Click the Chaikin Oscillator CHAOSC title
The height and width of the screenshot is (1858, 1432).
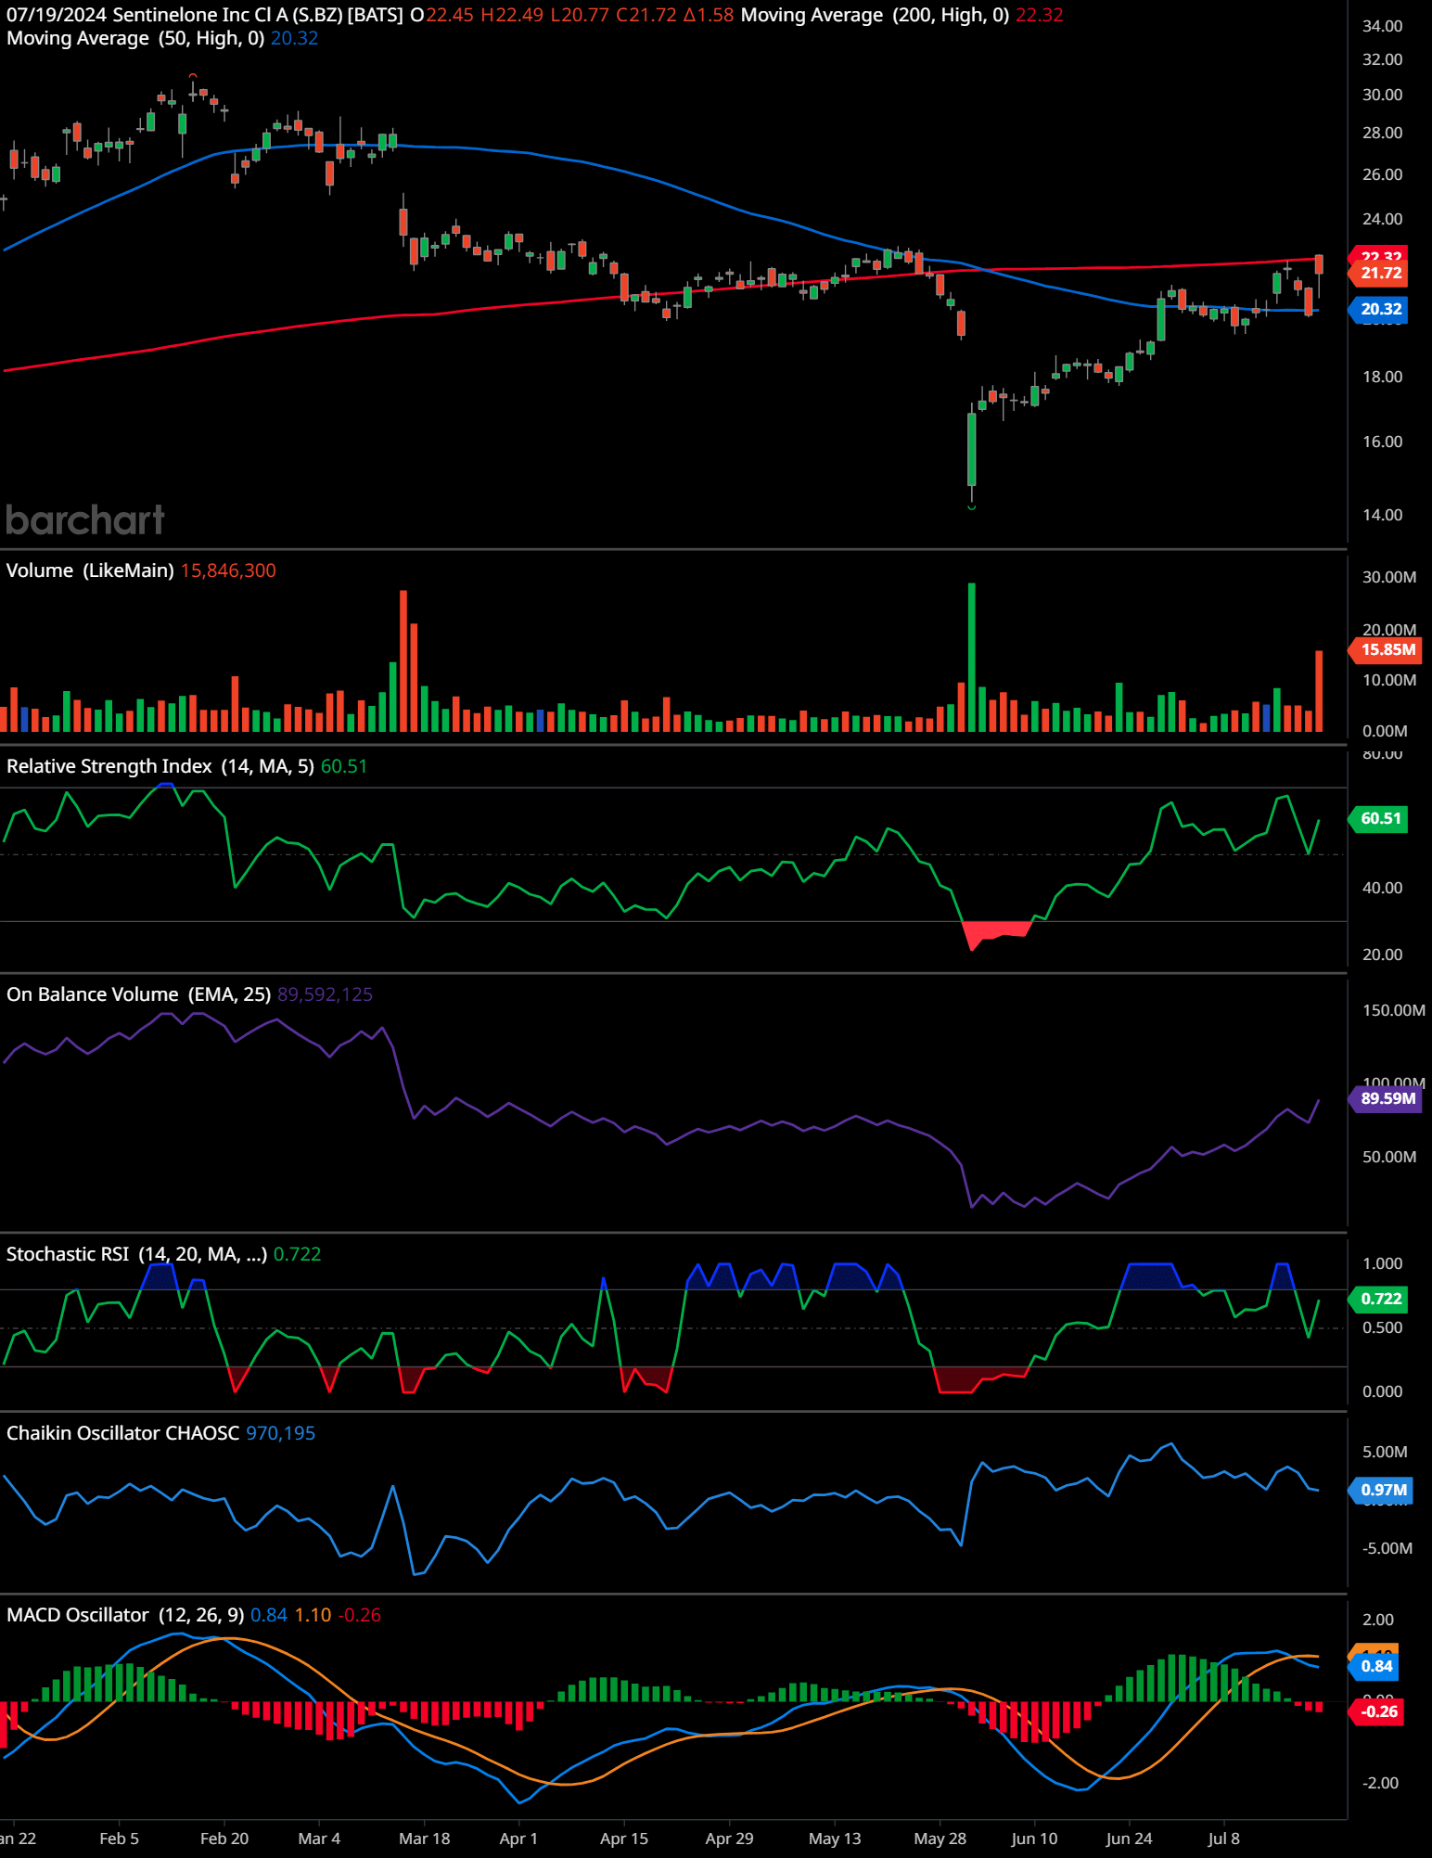pos(122,1433)
